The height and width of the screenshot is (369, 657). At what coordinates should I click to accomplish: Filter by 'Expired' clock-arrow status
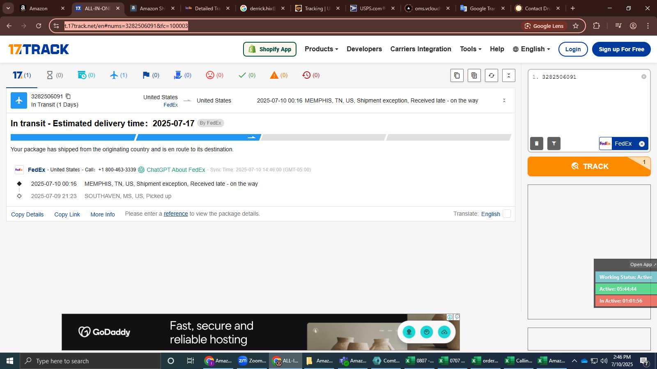pyautogui.click(x=311, y=75)
